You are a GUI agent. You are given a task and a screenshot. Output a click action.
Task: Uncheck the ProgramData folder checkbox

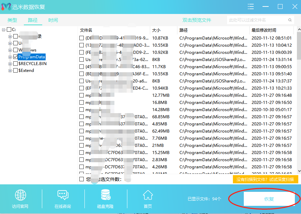tap(15, 57)
